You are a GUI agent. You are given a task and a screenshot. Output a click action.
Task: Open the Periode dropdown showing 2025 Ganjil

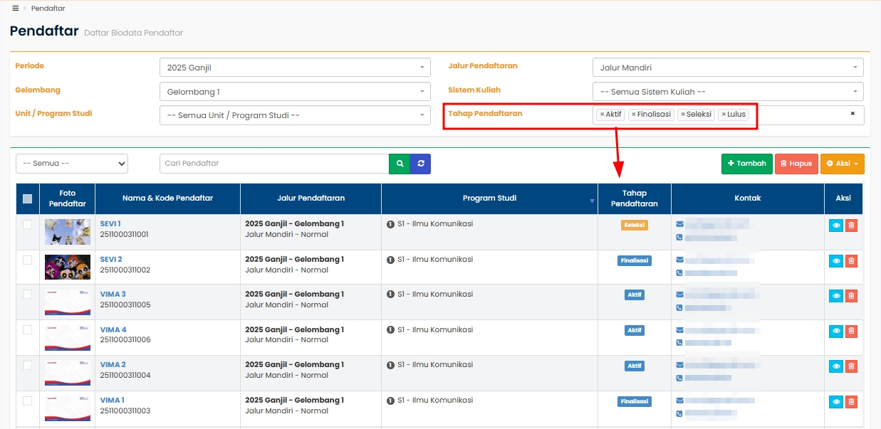point(295,68)
